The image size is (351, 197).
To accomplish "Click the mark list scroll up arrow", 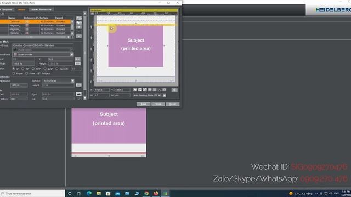I will pyautogui.click(x=72, y=22).
